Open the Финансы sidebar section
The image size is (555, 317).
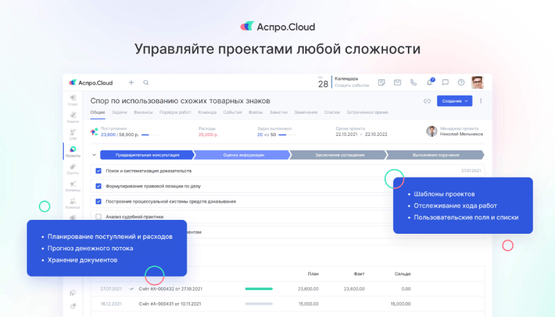[73, 186]
